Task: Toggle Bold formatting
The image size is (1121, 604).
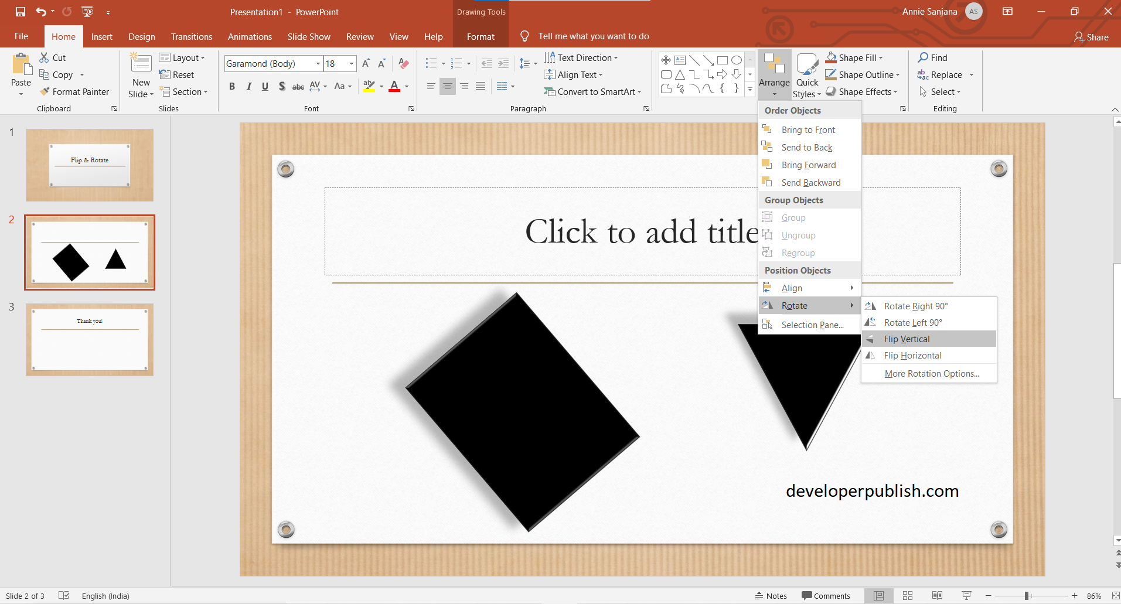Action: [231, 86]
